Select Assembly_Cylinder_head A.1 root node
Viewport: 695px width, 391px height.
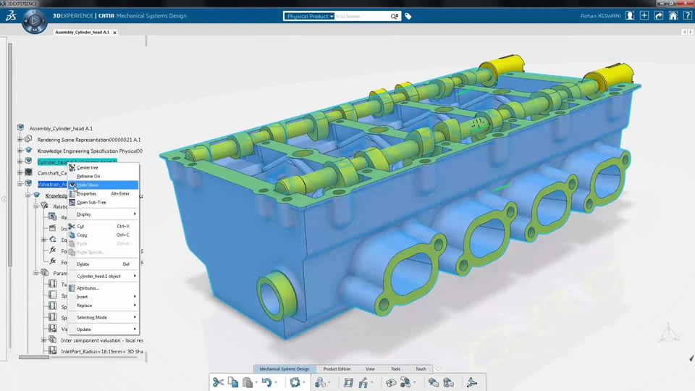[x=61, y=129]
